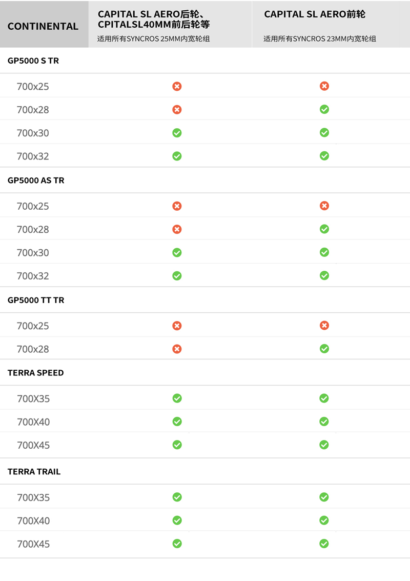
Task: Click red cross for GP5000 AS TR 700x25, 23MM column
Action: coord(324,206)
